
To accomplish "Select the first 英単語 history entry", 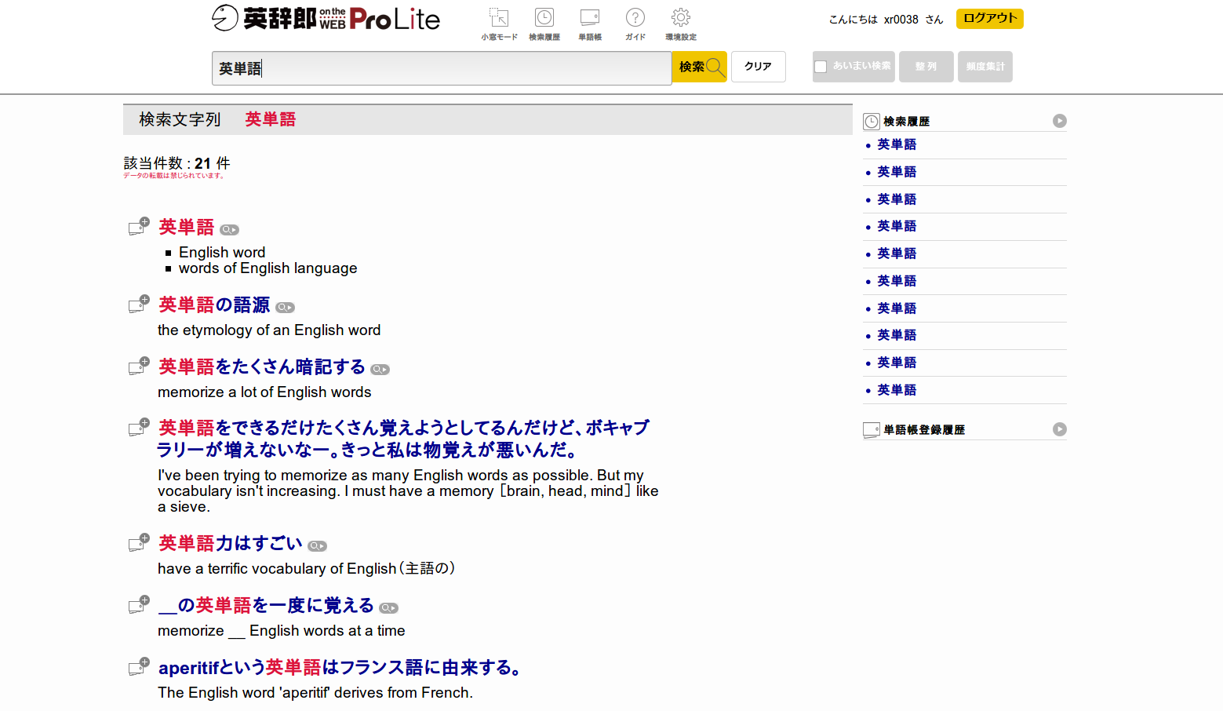I will tap(896, 144).
